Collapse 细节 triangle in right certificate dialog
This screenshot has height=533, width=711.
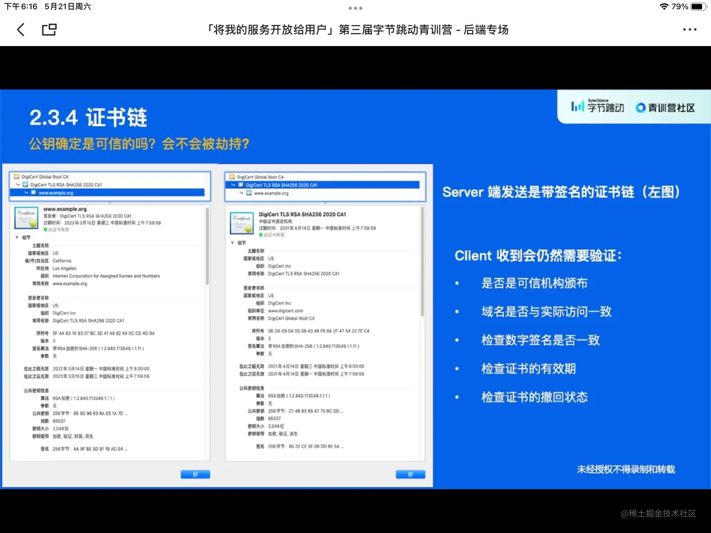tap(232, 243)
